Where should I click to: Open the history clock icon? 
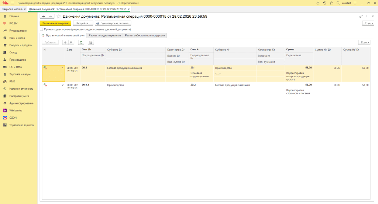pos(325,3)
